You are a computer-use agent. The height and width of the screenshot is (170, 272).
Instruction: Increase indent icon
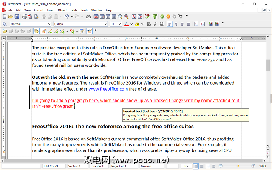click(217, 24)
